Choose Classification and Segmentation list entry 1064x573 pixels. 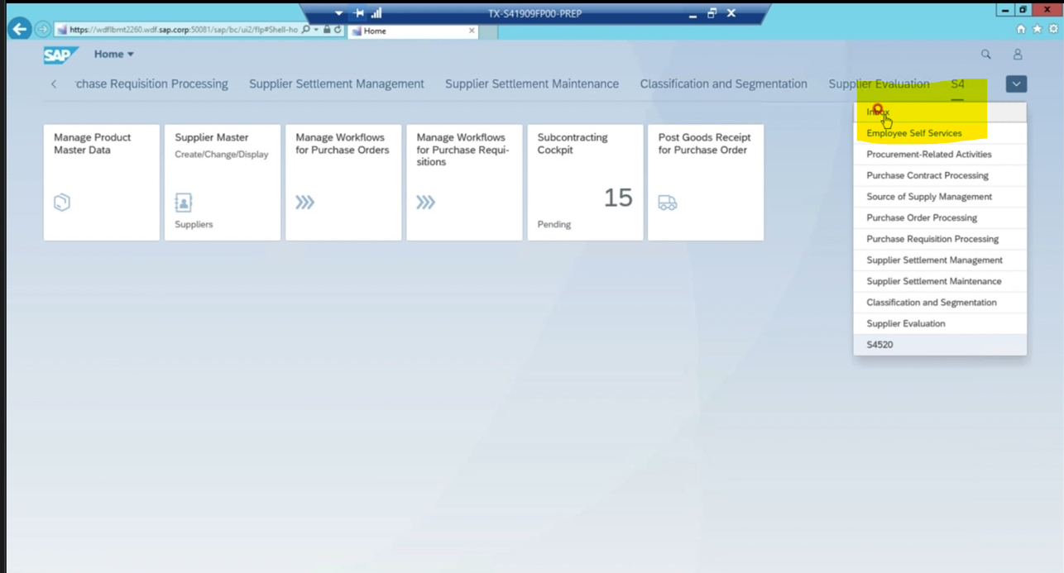940,303
